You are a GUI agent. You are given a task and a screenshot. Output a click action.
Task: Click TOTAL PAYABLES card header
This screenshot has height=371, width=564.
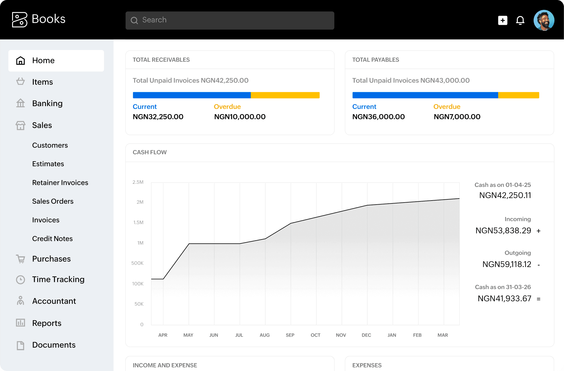376,60
